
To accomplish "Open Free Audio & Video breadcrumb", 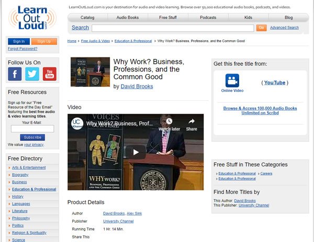I will 95,41.
